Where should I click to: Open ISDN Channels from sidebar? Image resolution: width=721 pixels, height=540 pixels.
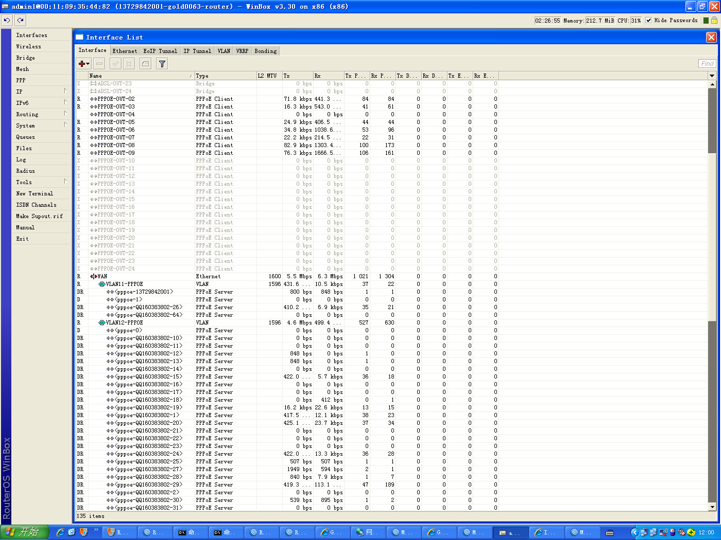point(41,205)
